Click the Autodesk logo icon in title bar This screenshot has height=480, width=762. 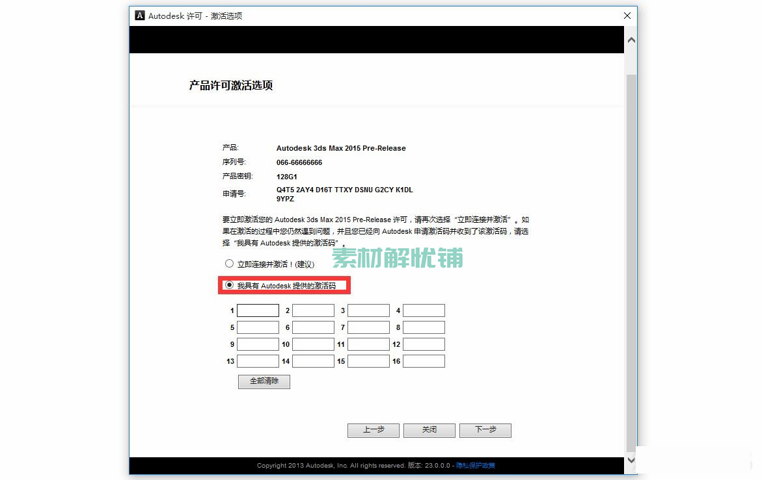[140, 16]
